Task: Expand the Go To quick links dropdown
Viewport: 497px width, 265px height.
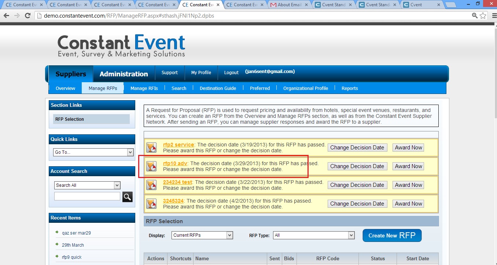Action: (94, 152)
